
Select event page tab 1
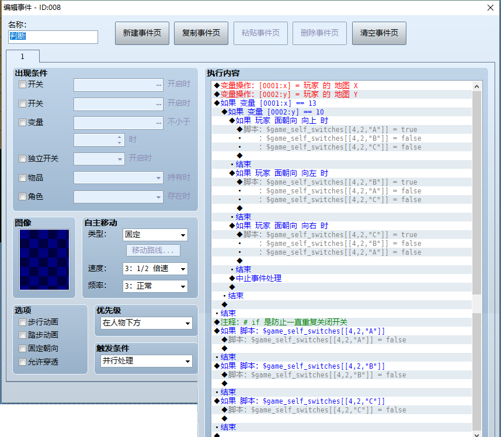23,57
